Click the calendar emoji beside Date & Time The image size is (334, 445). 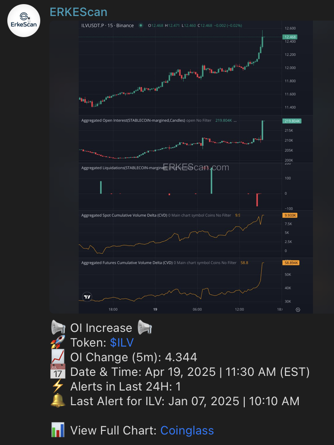tap(58, 372)
